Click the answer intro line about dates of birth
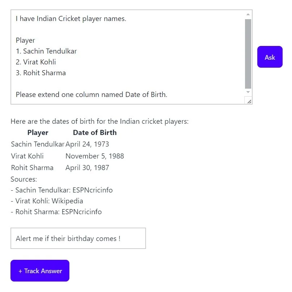Viewport: 292px width, 292px height. point(99,121)
